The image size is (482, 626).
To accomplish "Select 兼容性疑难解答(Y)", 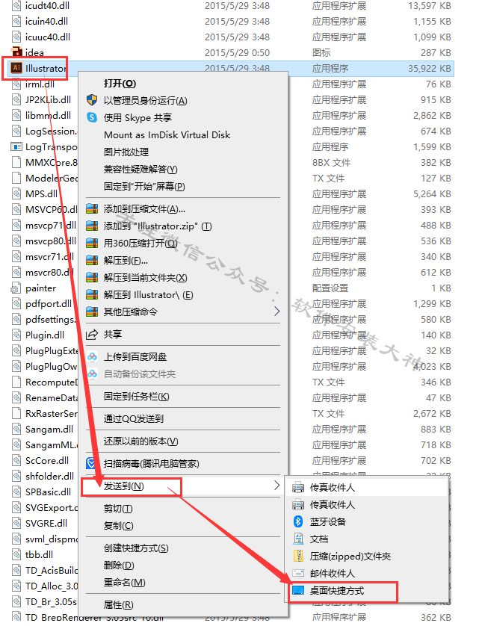I will tap(140, 169).
